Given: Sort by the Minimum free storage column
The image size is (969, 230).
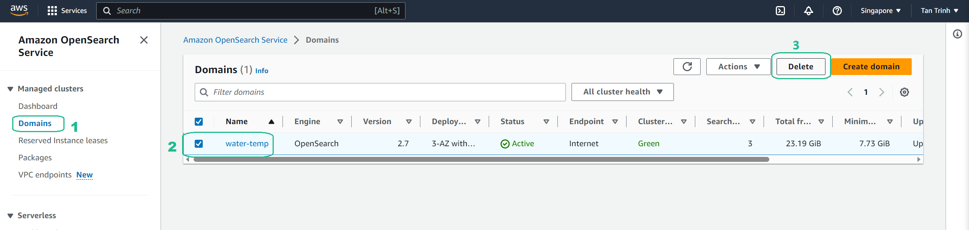Looking at the screenshot, I should [890, 122].
